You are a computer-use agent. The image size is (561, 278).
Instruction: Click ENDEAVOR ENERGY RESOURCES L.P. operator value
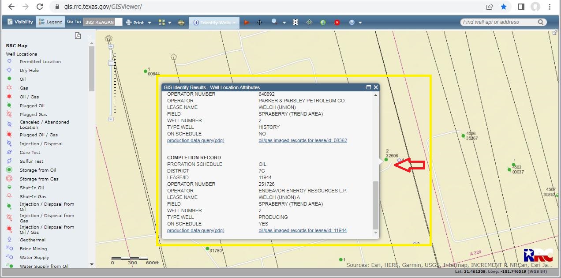point(303,191)
